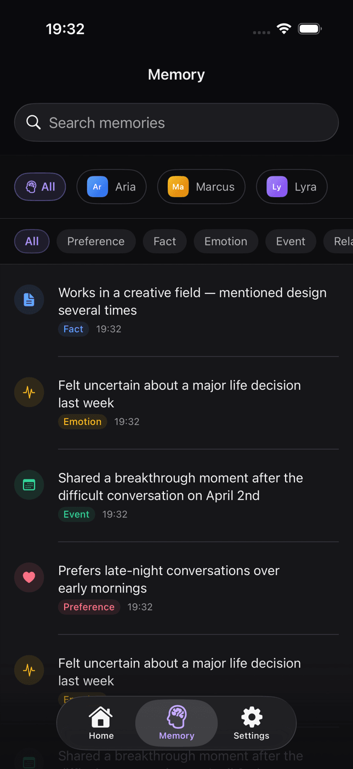Open the breakthrough moment April 2nd memory
This screenshot has width=353, height=769.
[176, 495]
